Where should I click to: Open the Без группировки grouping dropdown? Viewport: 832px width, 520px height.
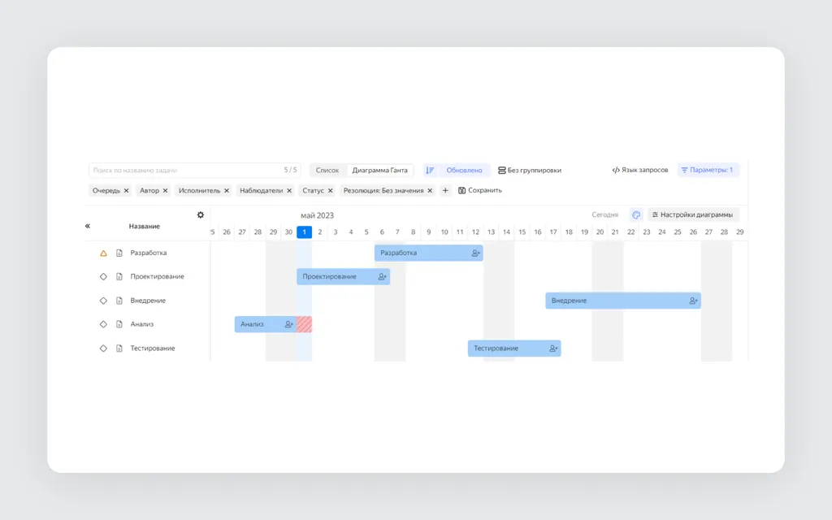(x=530, y=171)
